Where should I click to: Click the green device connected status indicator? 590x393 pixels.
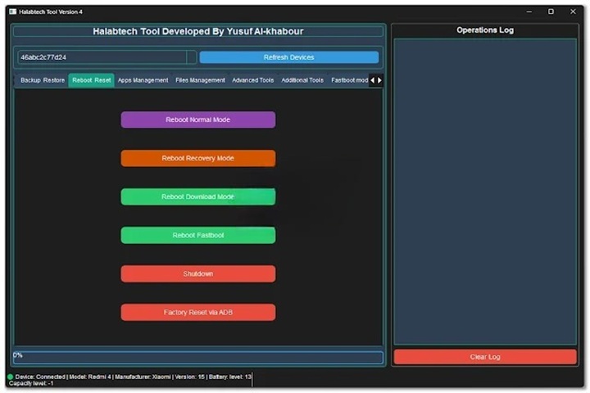pos(11,377)
